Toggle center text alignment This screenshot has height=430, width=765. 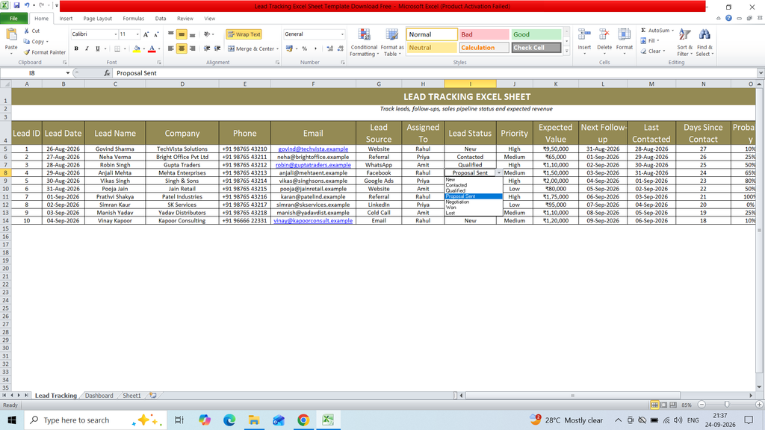tap(182, 49)
